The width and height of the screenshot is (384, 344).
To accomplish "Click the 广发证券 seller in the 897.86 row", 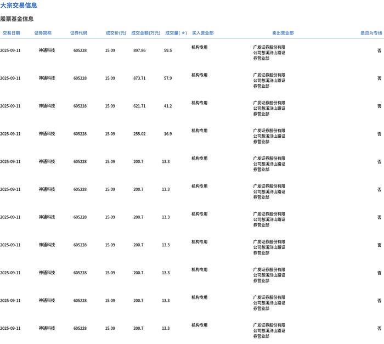I will (x=269, y=53).
